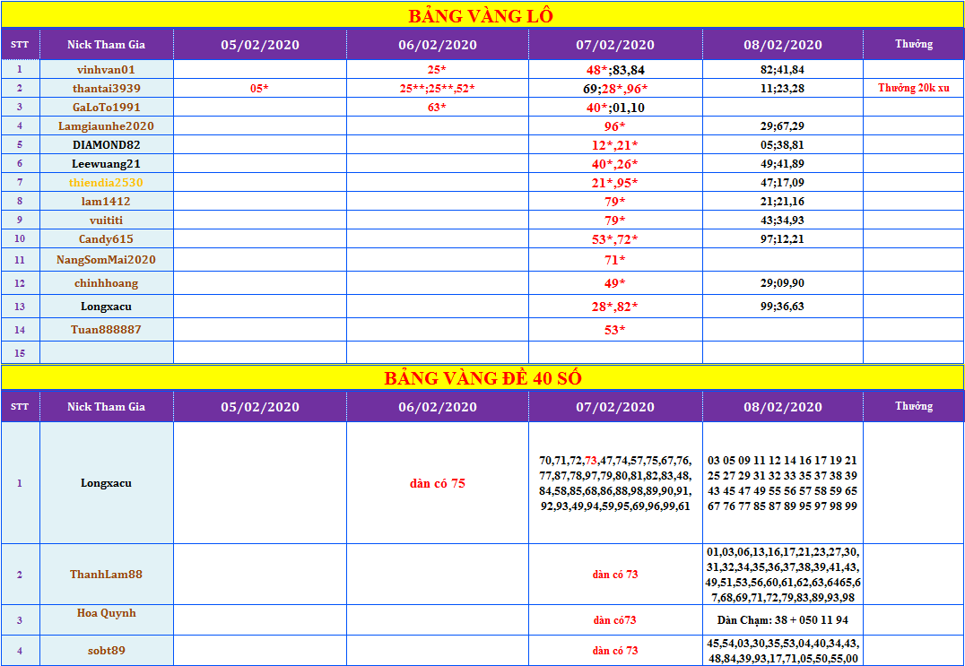Click the nickname vinhvan01
This screenshot has width=965, height=666.
coord(106,69)
